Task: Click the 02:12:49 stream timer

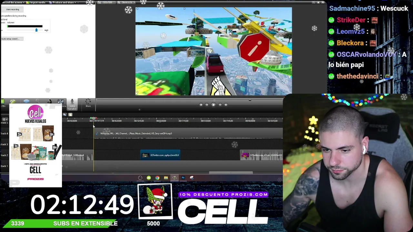Action: 82,205
